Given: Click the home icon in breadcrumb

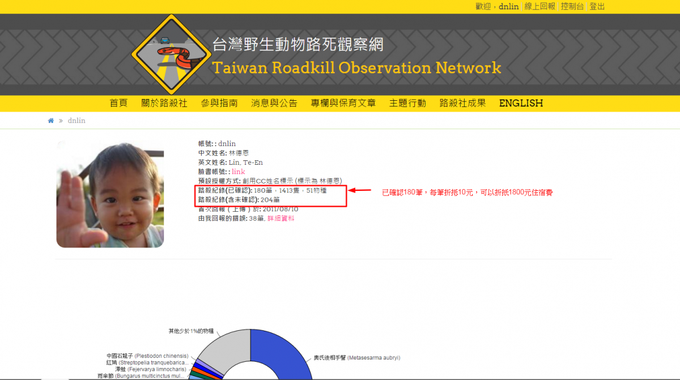Looking at the screenshot, I should point(51,121).
